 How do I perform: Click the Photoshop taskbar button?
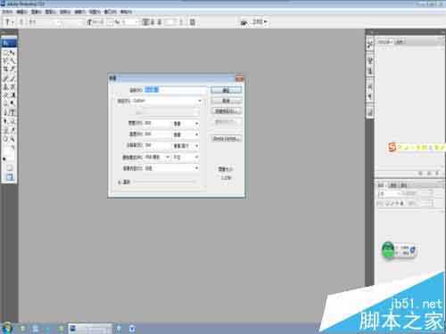[91, 329]
